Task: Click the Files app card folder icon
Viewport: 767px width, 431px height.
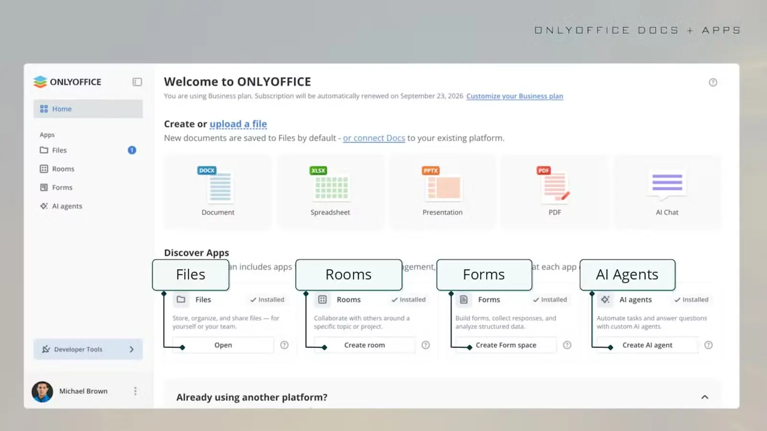Action: 181,299
